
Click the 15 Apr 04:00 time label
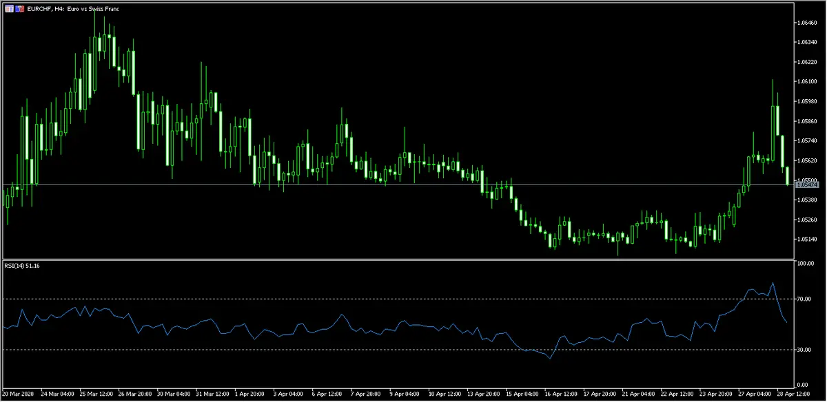click(x=524, y=395)
